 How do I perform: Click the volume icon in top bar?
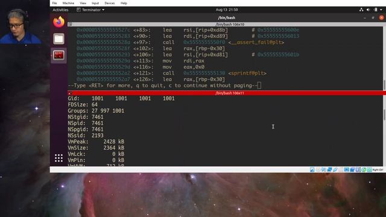tap(369, 10)
